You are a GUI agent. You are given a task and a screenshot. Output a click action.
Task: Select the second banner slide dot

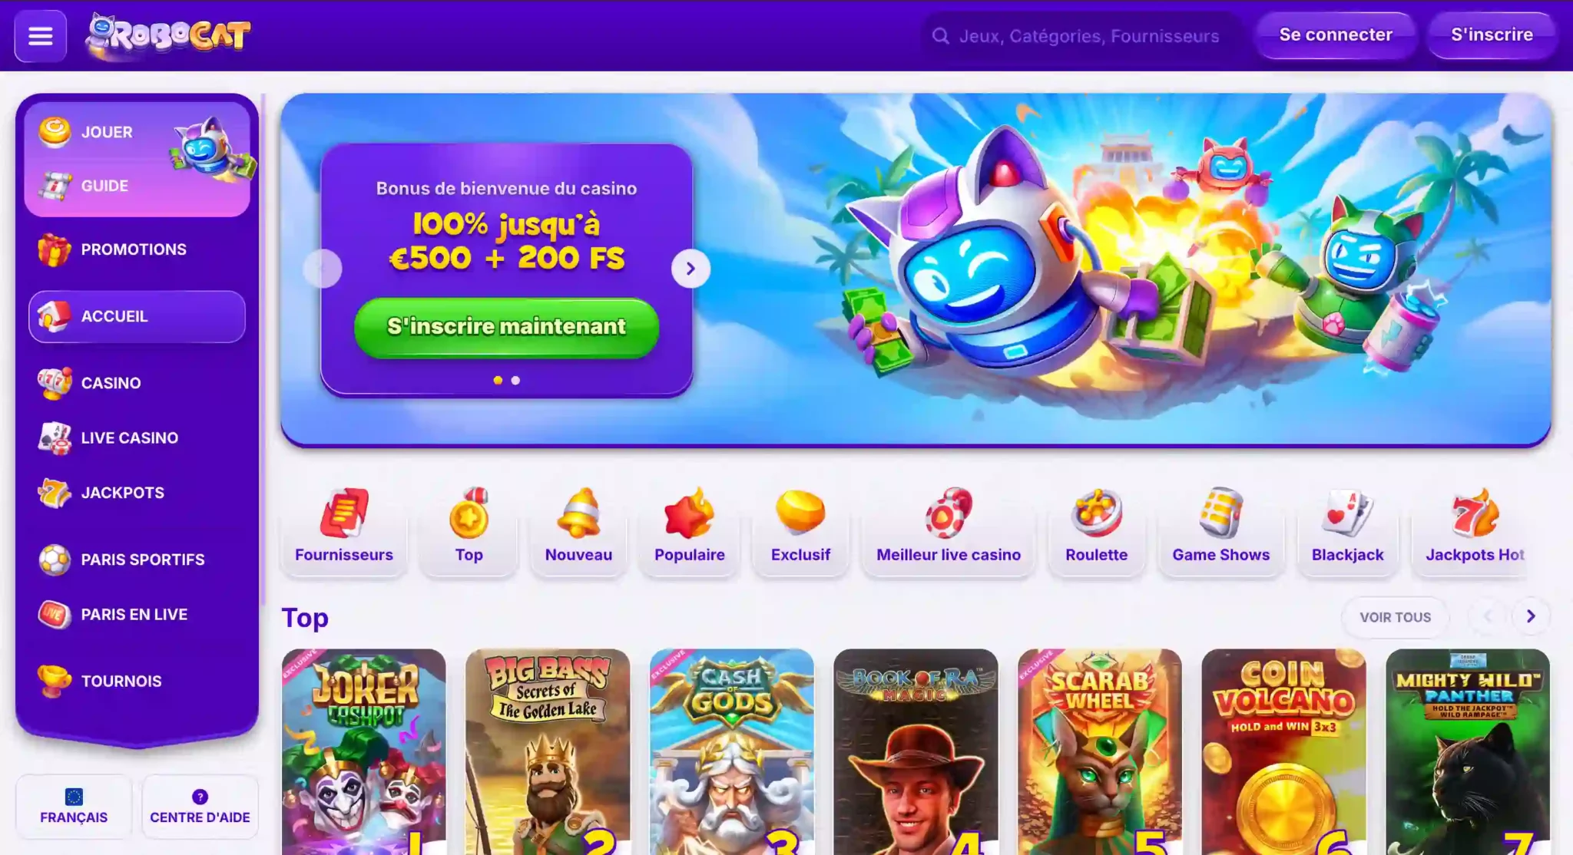point(515,381)
